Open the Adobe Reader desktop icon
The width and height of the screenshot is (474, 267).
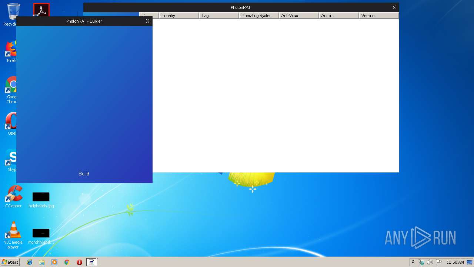[x=41, y=10]
